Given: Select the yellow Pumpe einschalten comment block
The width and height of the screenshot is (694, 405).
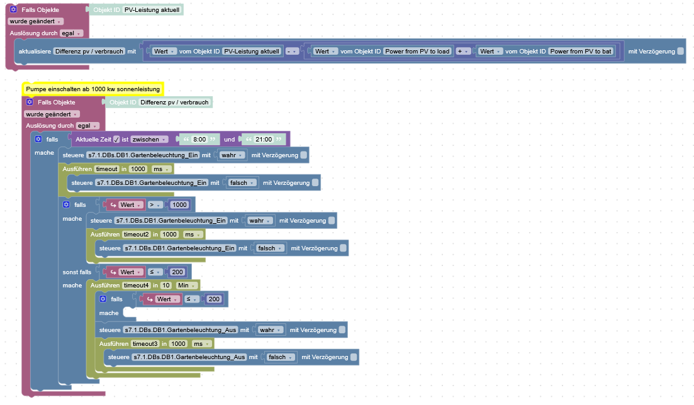Looking at the screenshot, I should 93,89.
